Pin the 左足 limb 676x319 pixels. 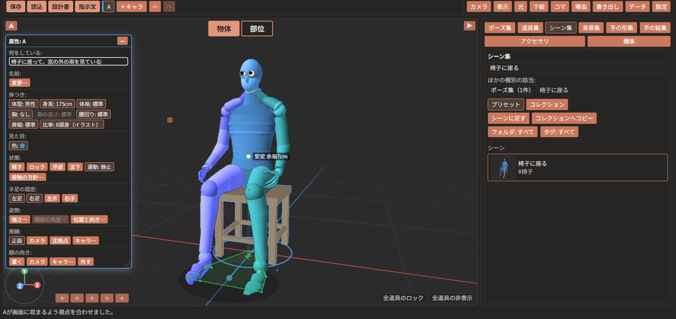click(x=17, y=198)
